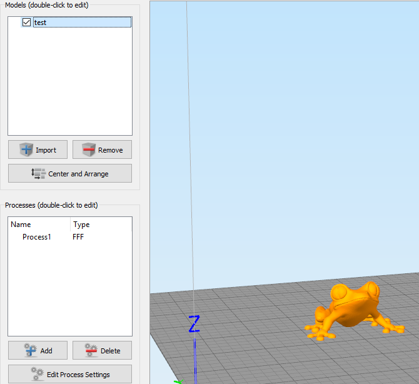419x384 pixels.
Task: Open Edit Process Settings
Action: (x=70, y=374)
